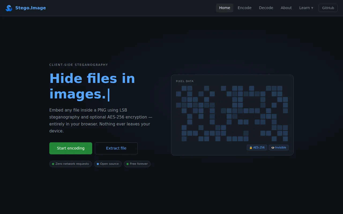
Task: Expand the Learn dropdown menu
Action: pyautogui.click(x=306, y=8)
